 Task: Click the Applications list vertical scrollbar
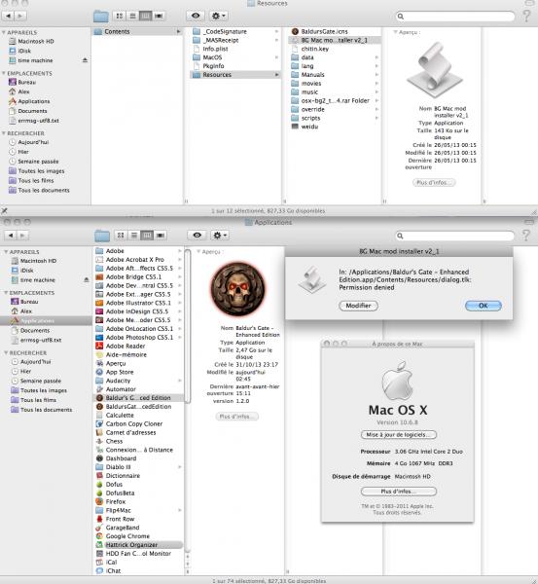pos(188,326)
